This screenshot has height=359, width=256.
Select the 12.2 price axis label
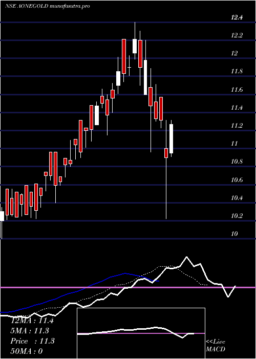pos(237,35)
